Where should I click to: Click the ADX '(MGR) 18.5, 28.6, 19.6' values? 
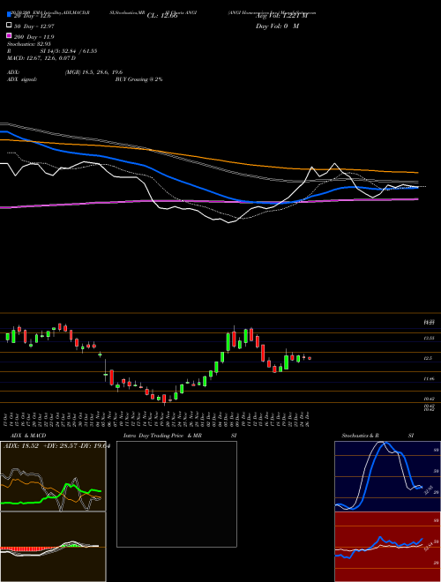(x=93, y=72)
